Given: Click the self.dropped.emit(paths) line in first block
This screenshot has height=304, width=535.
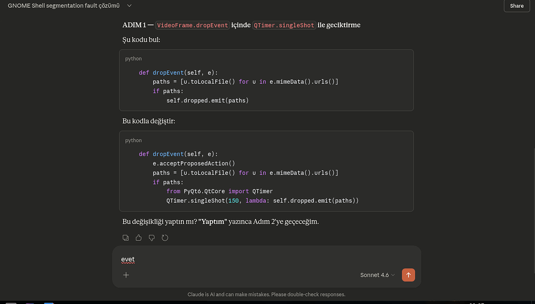Looking at the screenshot, I should pyautogui.click(x=207, y=101).
